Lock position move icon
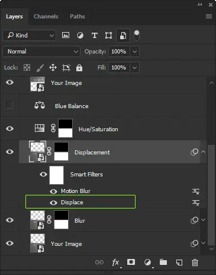Image resolution: width=216 pixels, height=275 pixels. 53,68
